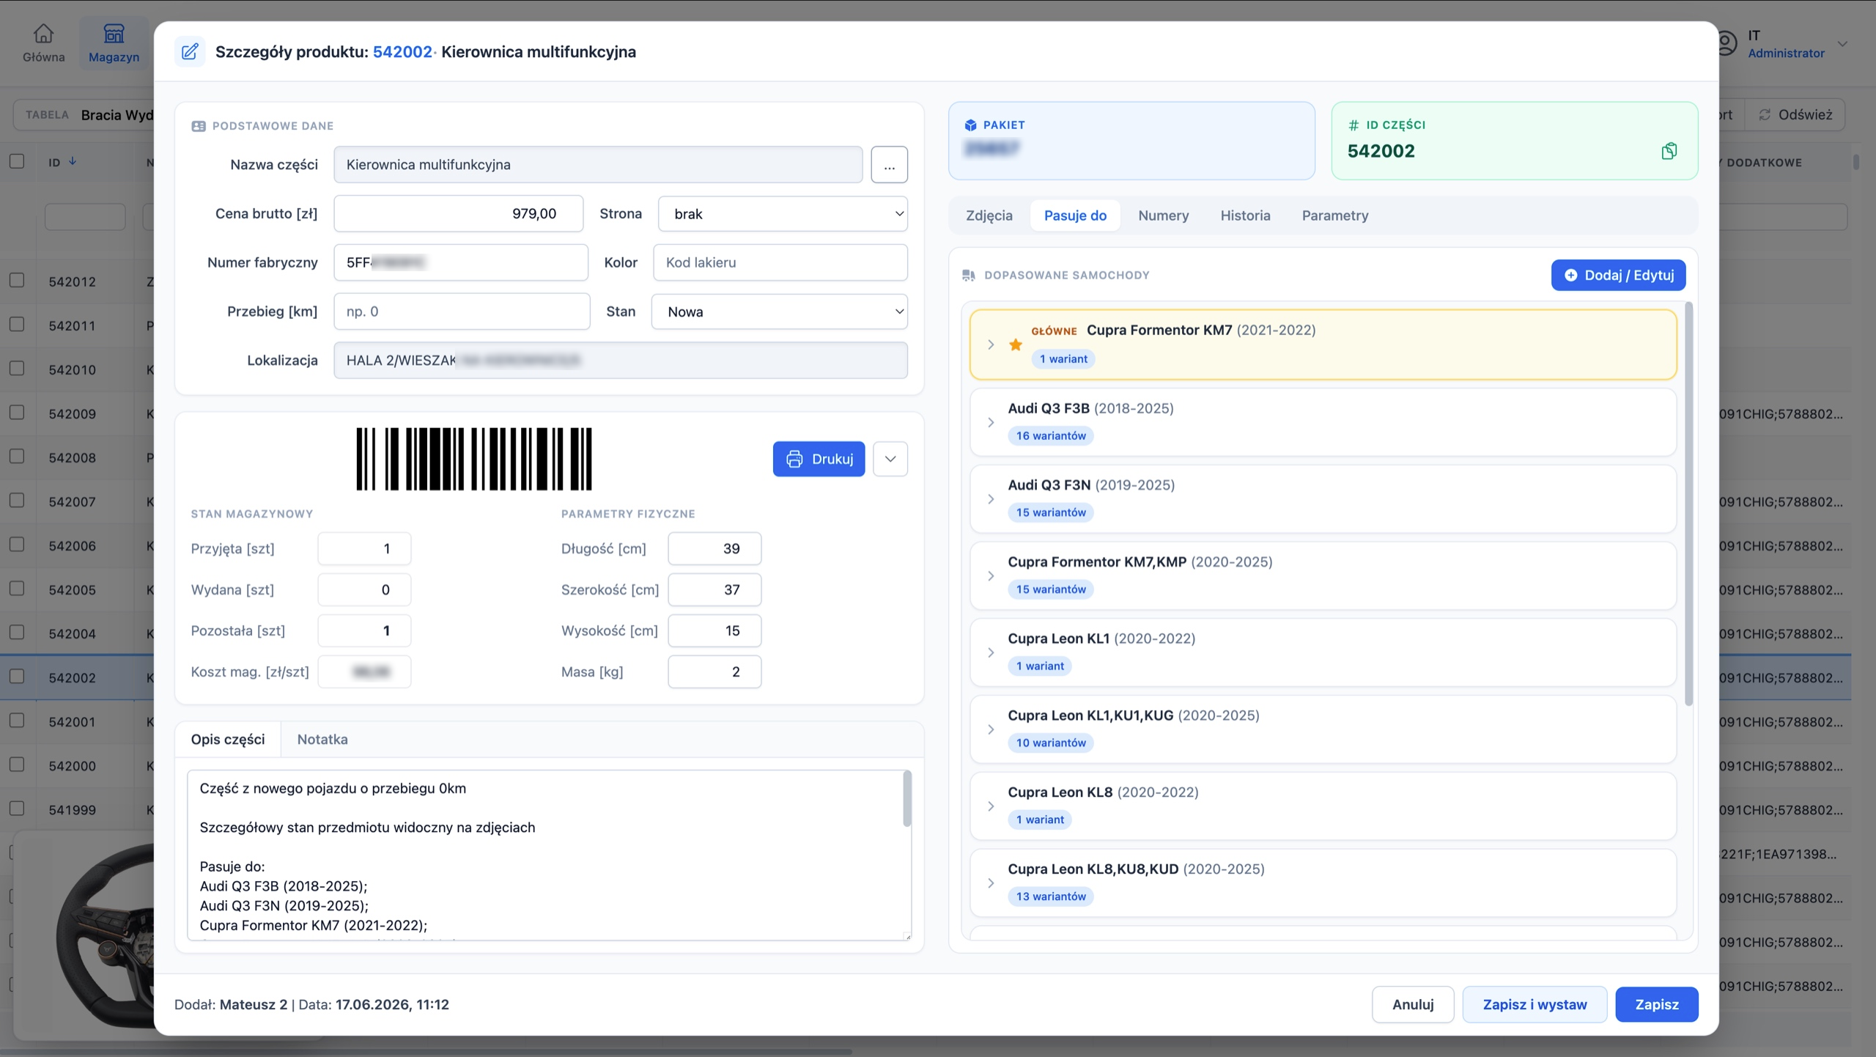Expand Audi Q3 F3N variants
Image resolution: width=1876 pixels, height=1057 pixels.
pos(991,499)
